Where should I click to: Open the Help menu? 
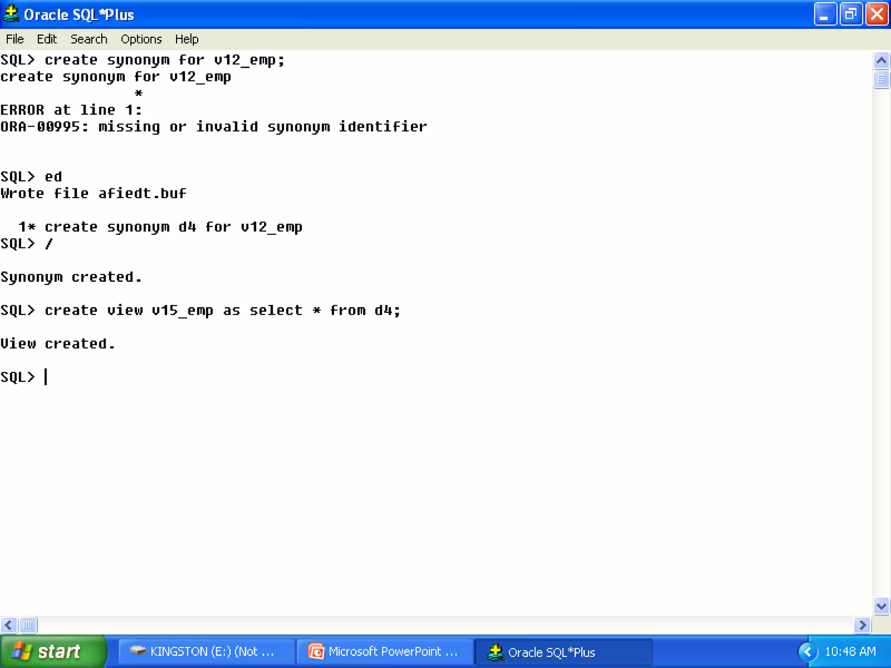187,39
